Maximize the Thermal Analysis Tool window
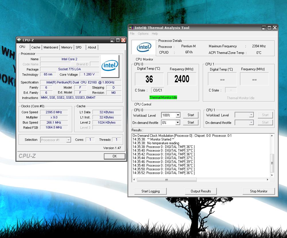The width and height of the screenshot is (287, 238). (269, 28)
